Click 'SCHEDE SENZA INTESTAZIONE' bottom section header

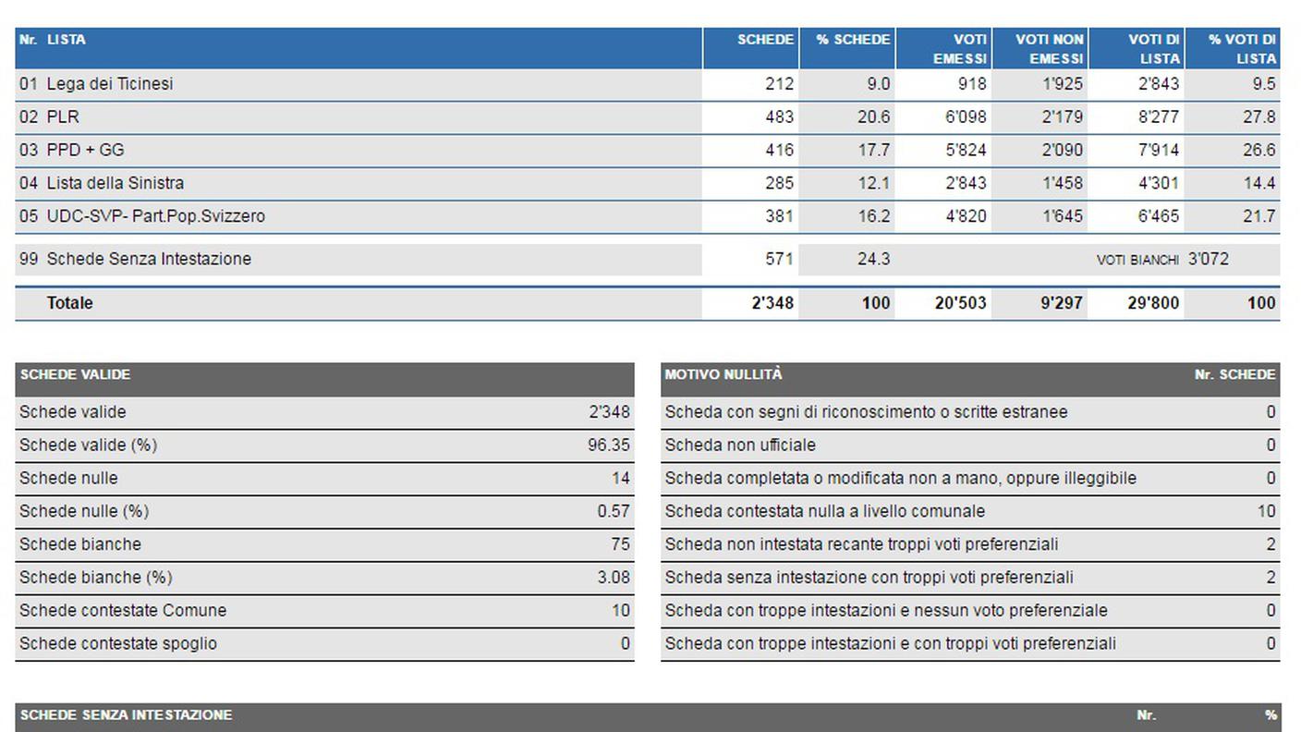point(126,715)
